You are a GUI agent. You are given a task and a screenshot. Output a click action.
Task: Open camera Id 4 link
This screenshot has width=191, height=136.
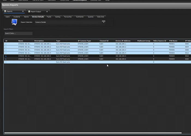click(6, 53)
